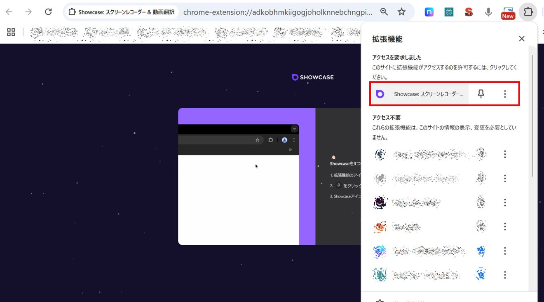544x302 pixels.
Task: Open the teal grid extension icon
Action: 449,12
